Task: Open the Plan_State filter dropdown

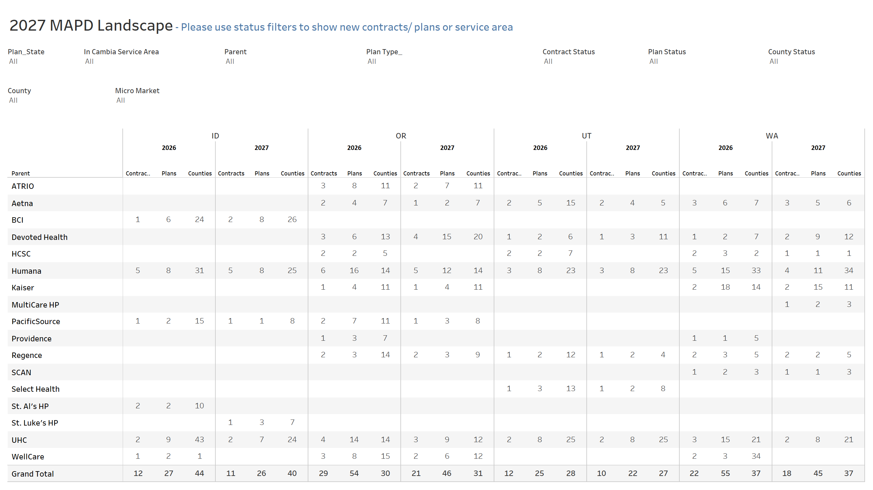Action: click(x=40, y=61)
